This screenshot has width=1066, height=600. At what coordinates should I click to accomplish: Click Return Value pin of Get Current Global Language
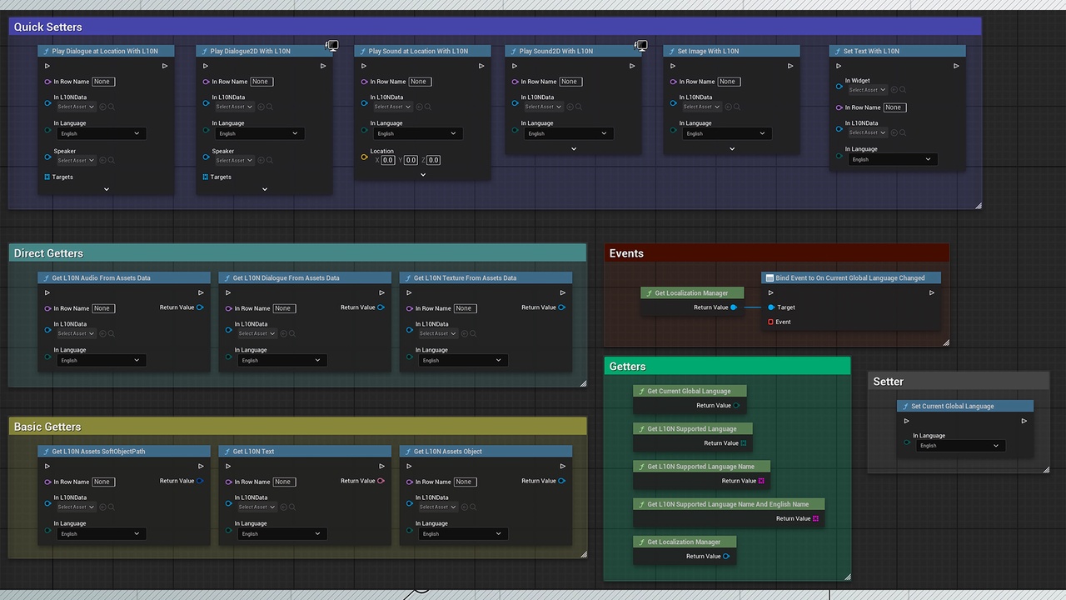(x=736, y=406)
